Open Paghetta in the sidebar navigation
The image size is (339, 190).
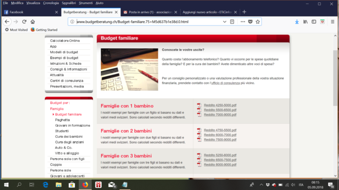[62, 120]
